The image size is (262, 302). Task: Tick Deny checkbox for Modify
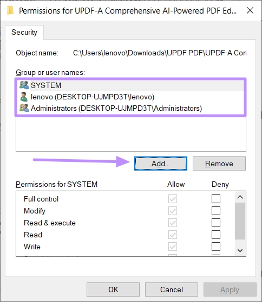(x=216, y=211)
